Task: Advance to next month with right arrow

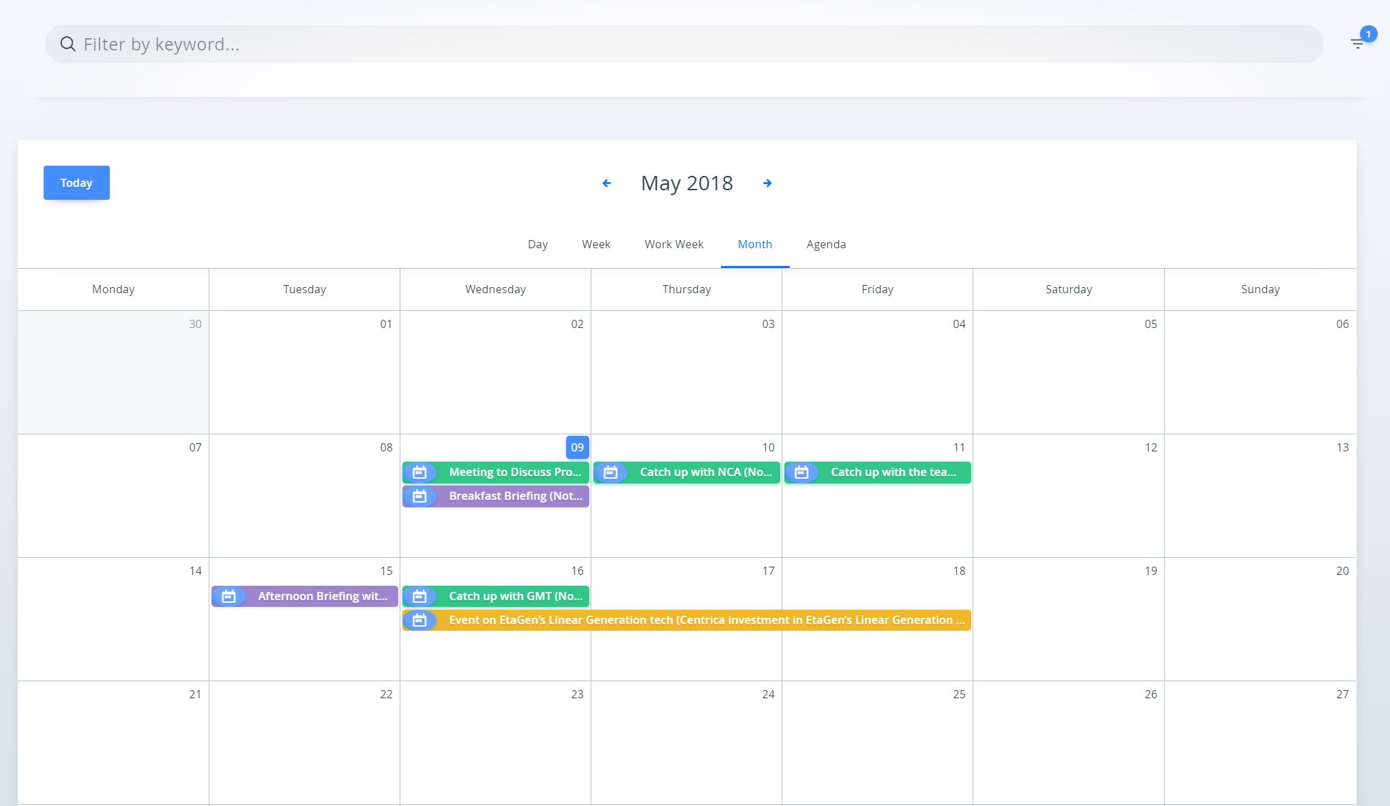Action: tap(767, 183)
